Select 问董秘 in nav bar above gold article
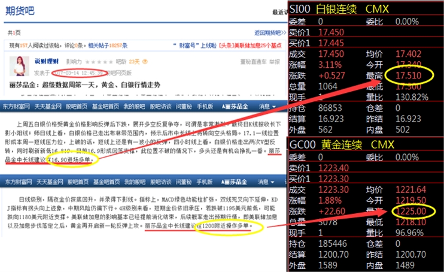 pyautogui.click(x=184, y=182)
